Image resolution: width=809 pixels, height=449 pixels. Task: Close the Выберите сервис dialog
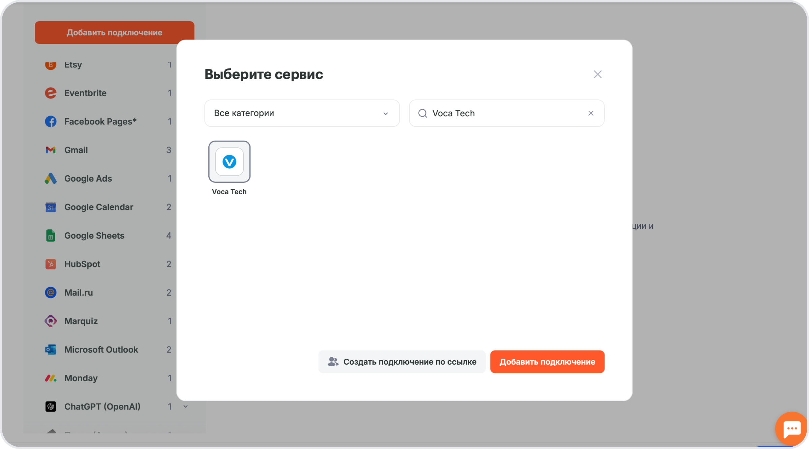pyautogui.click(x=598, y=74)
